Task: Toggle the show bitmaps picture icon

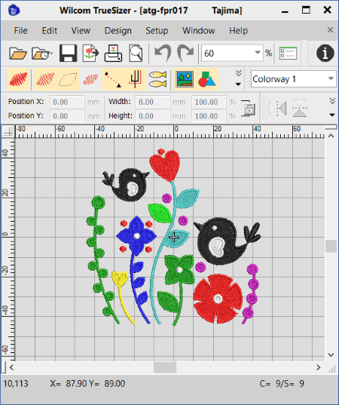Action: point(185,79)
